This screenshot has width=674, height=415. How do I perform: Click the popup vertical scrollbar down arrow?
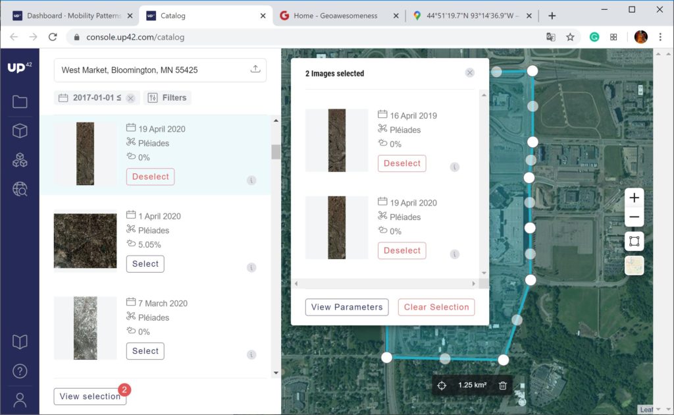pos(484,273)
